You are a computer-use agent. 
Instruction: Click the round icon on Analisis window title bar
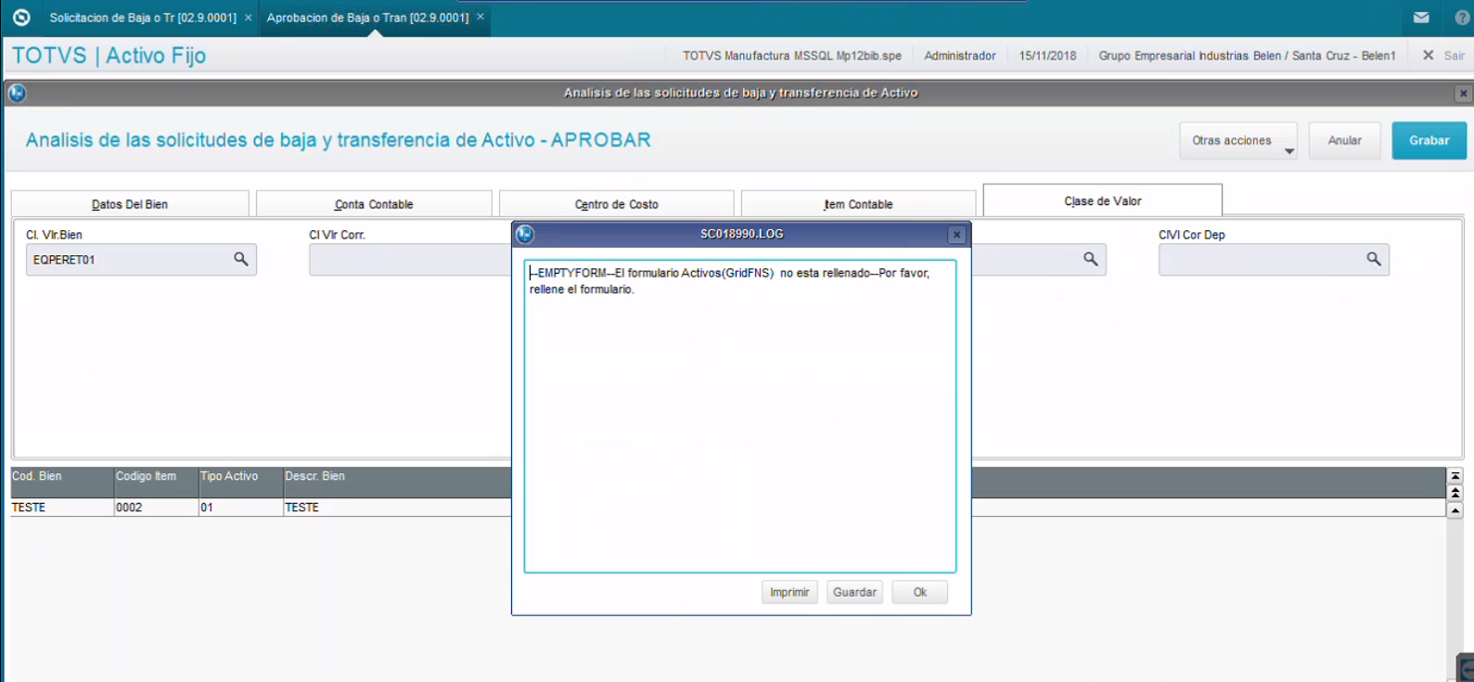coord(17,93)
